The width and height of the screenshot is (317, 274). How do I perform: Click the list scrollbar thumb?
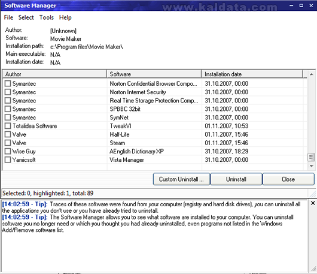click(x=312, y=157)
